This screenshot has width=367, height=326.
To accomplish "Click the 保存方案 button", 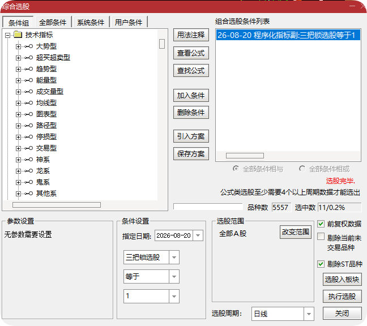I will (x=191, y=153).
